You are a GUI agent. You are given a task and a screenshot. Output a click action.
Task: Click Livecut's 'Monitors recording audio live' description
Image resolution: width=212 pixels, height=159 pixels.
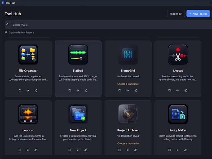[x=178, y=78]
